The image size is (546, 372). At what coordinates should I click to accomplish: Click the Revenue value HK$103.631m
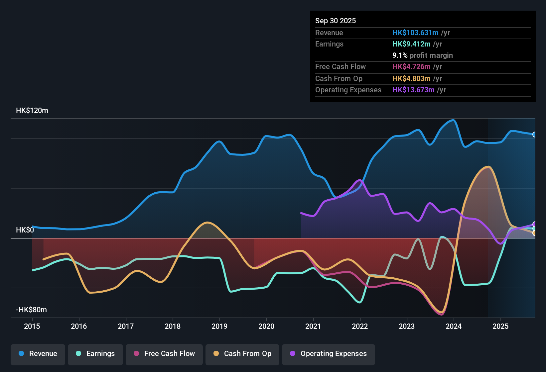click(415, 33)
